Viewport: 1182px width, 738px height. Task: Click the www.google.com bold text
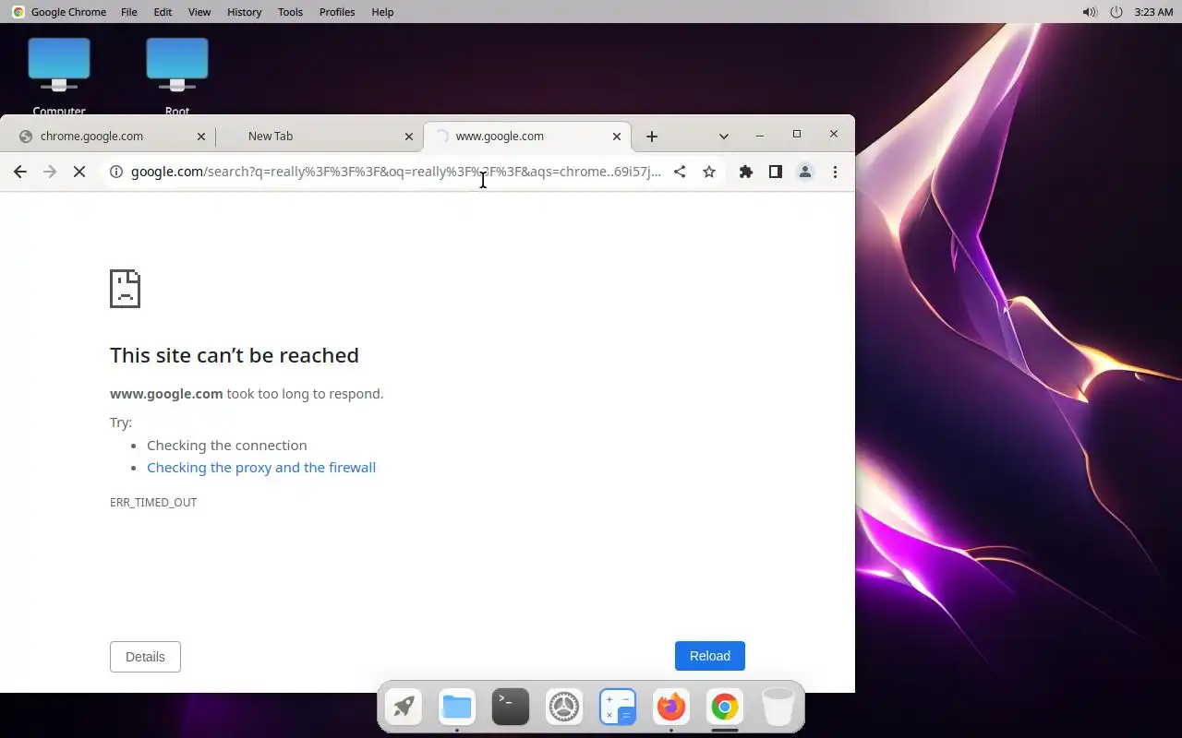coord(166,394)
